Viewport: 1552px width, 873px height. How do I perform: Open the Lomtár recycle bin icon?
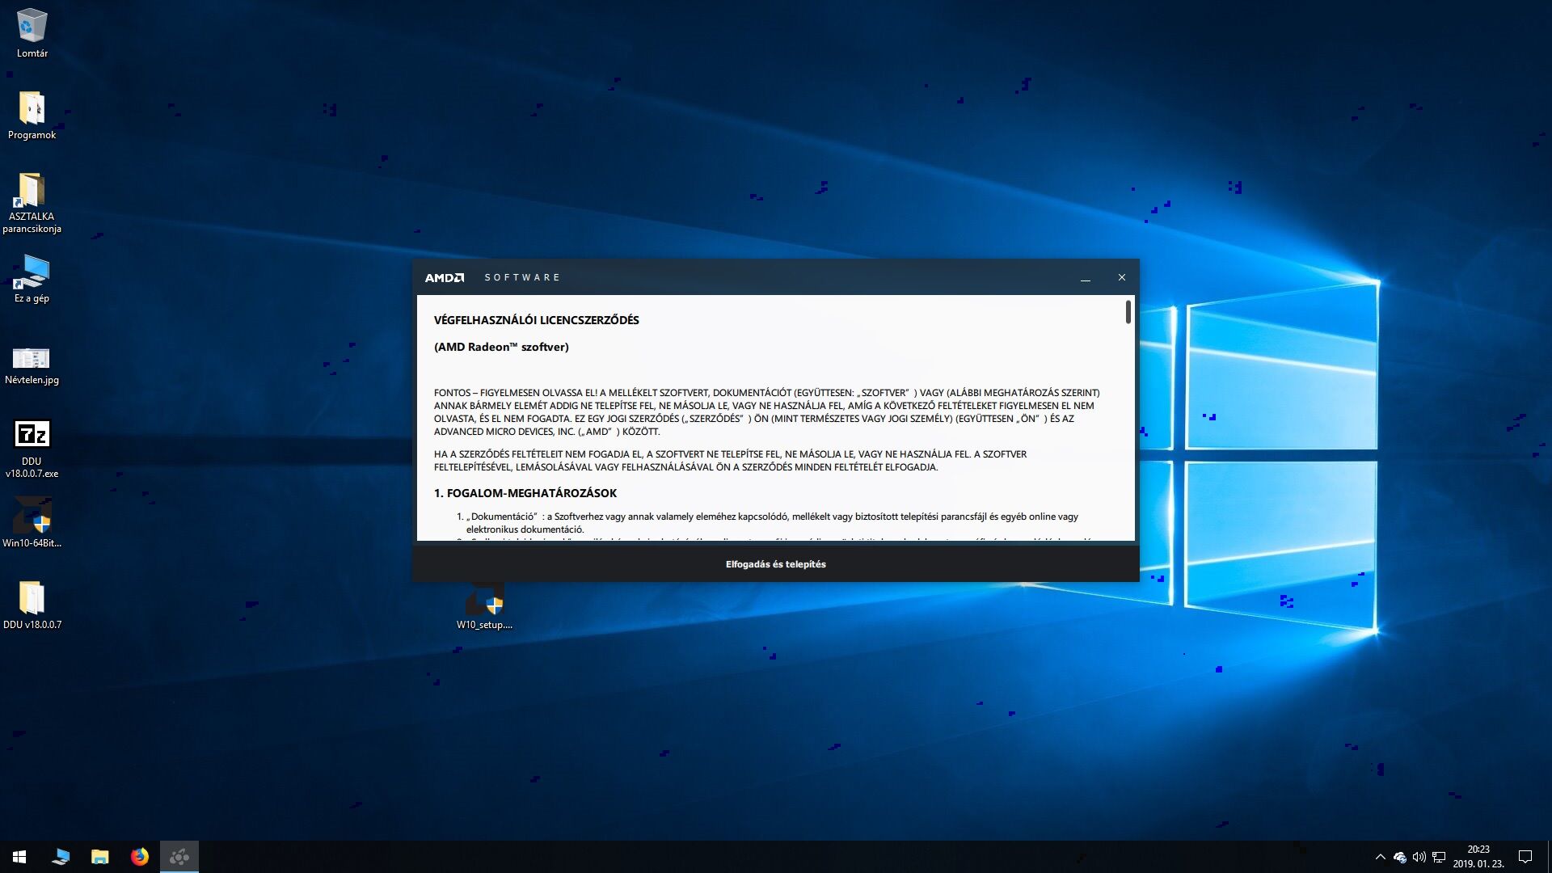tap(32, 32)
